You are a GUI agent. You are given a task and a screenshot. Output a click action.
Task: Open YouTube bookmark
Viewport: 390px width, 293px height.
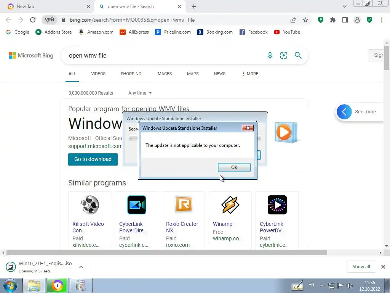pos(287,32)
